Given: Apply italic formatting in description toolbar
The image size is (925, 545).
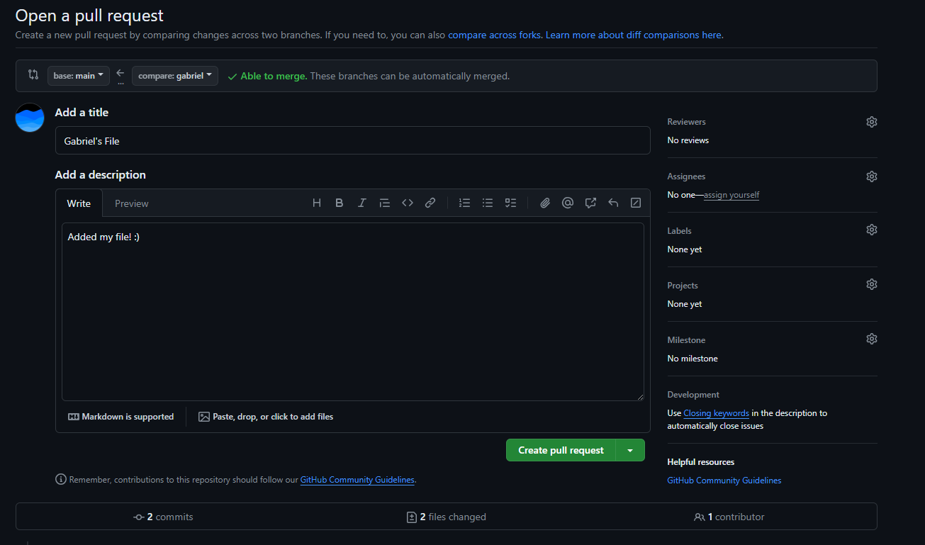Looking at the screenshot, I should [x=361, y=203].
